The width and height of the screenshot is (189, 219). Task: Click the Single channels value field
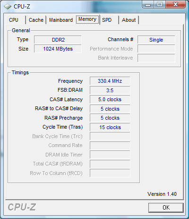[156, 40]
